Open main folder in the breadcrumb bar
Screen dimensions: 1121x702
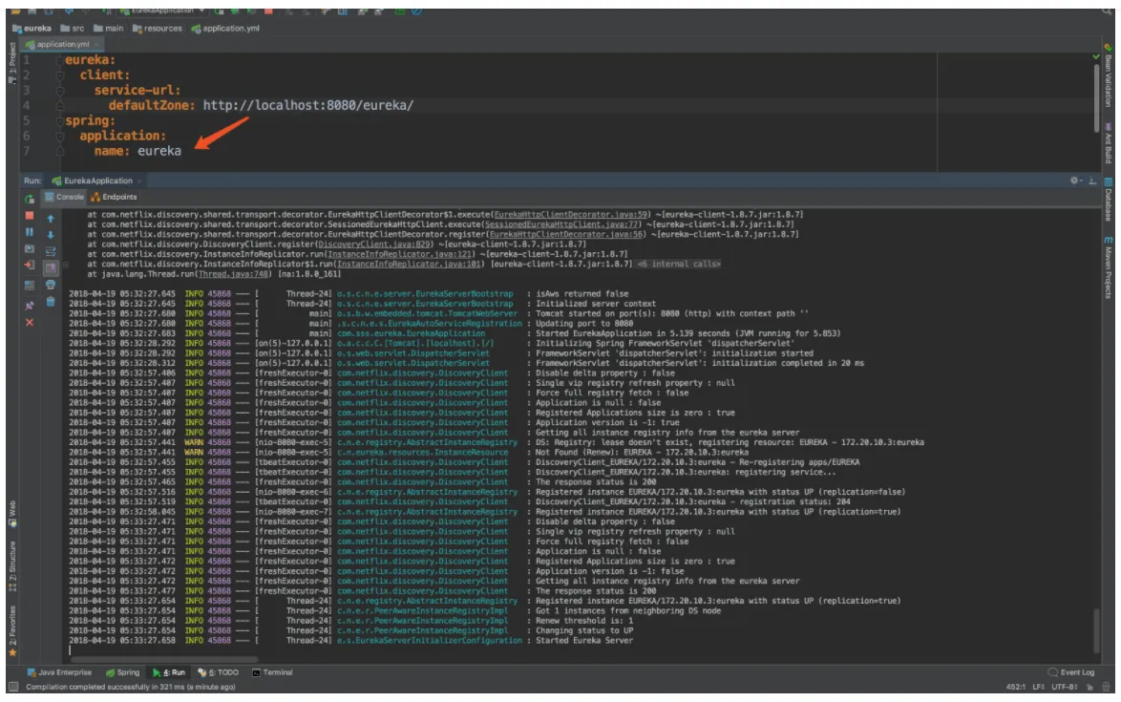108,29
